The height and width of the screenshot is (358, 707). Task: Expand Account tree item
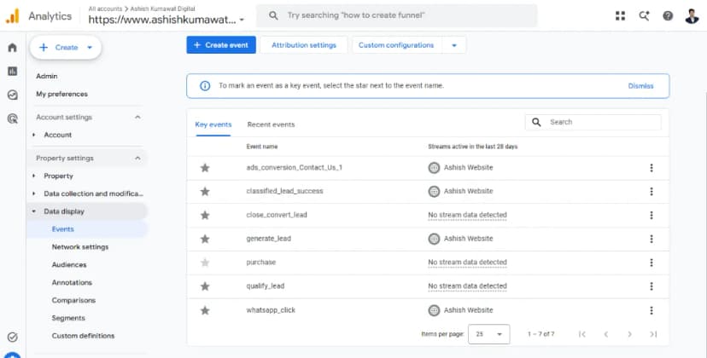34,135
